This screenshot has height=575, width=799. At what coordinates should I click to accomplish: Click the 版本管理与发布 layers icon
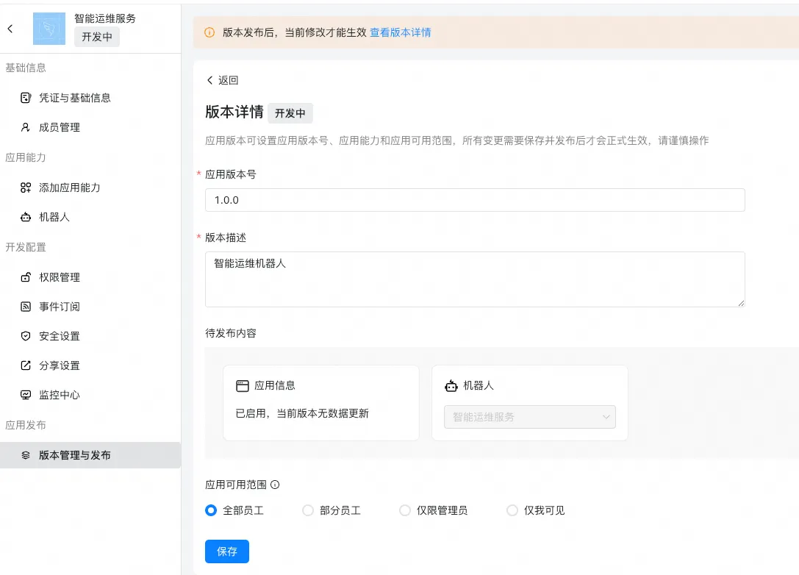click(26, 455)
